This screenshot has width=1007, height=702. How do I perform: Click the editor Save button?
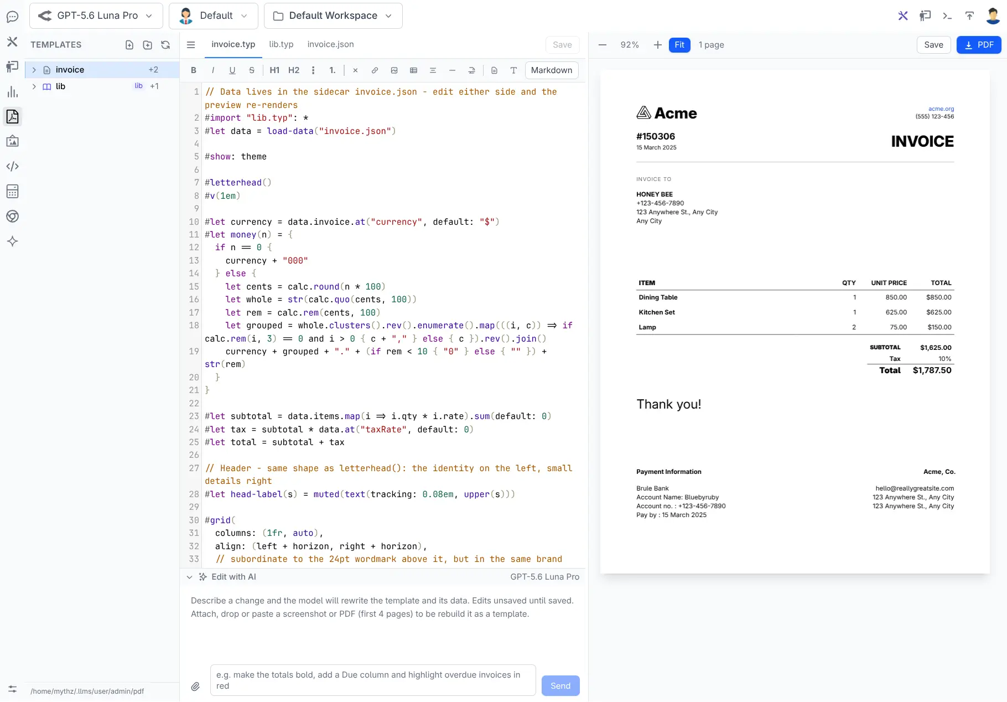(562, 45)
